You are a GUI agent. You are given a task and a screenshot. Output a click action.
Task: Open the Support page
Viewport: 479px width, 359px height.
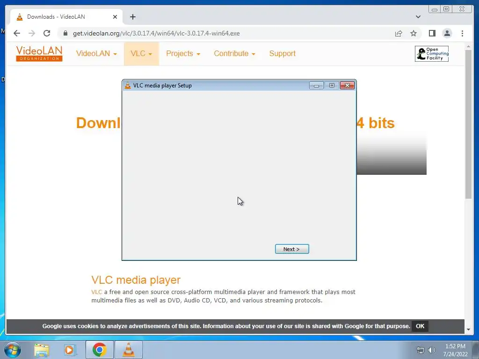click(x=282, y=53)
